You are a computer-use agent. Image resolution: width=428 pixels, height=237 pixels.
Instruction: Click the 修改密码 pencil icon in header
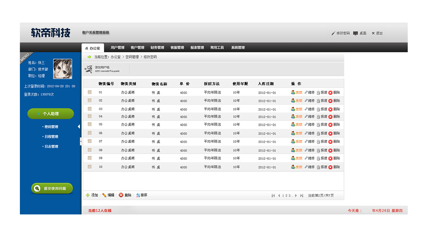point(333,33)
